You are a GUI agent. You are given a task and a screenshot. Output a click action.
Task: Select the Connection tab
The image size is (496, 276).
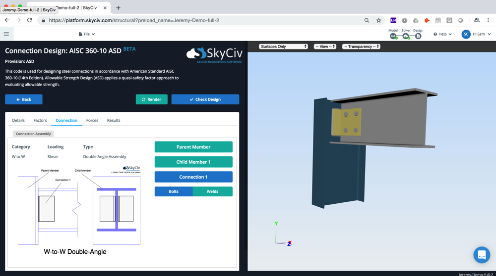tap(66, 120)
